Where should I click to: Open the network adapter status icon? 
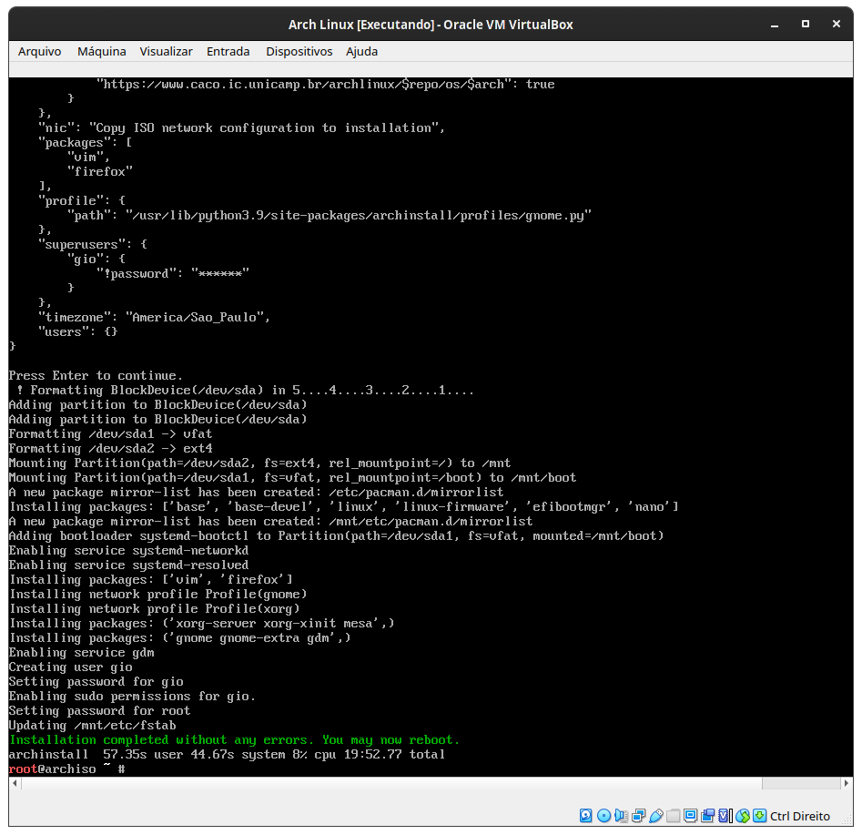point(638,816)
